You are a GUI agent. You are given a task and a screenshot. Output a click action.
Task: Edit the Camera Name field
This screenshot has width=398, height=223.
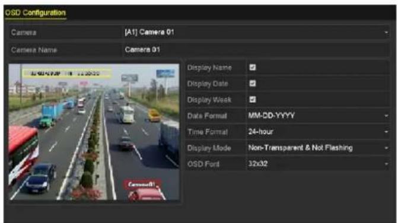[x=256, y=50]
